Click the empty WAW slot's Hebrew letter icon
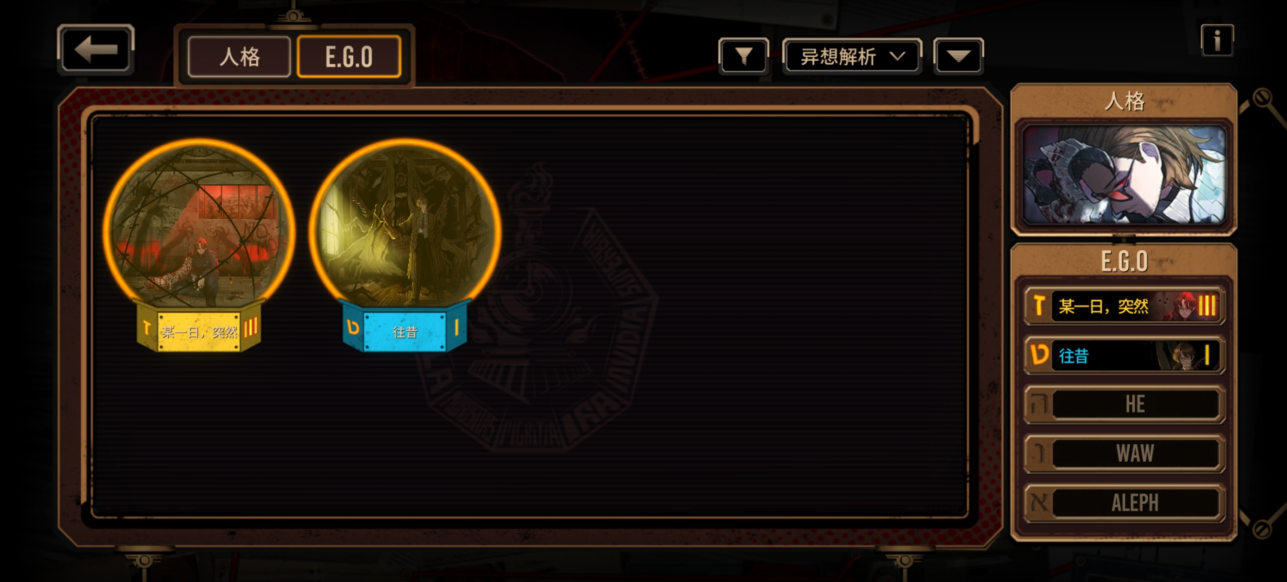 click(1039, 454)
